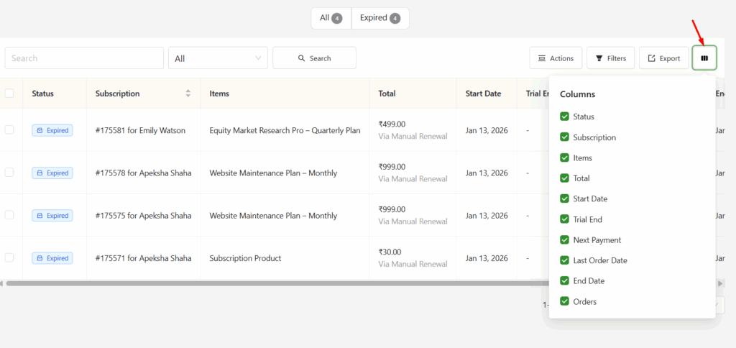
Task: Click Expired status badge for #175581
Action: pyautogui.click(x=52, y=130)
